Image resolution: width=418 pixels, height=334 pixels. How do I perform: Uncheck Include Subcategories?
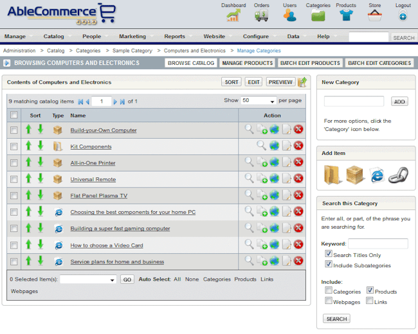point(329,264)
